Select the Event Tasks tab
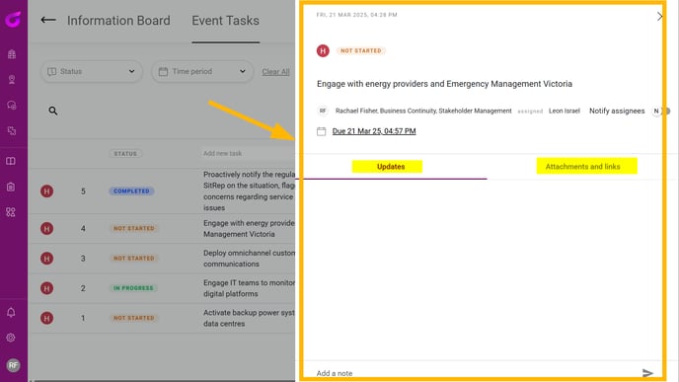Image resolution: width=679 pixels, height=382 pixels. click(226, 21)
